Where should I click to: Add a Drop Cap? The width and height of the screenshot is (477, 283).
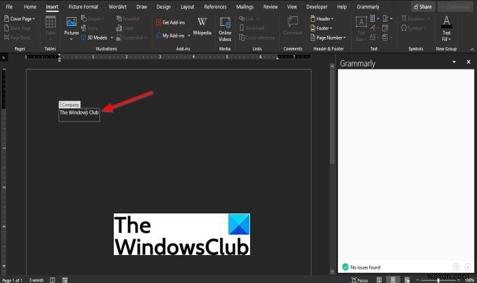[375, 38]
